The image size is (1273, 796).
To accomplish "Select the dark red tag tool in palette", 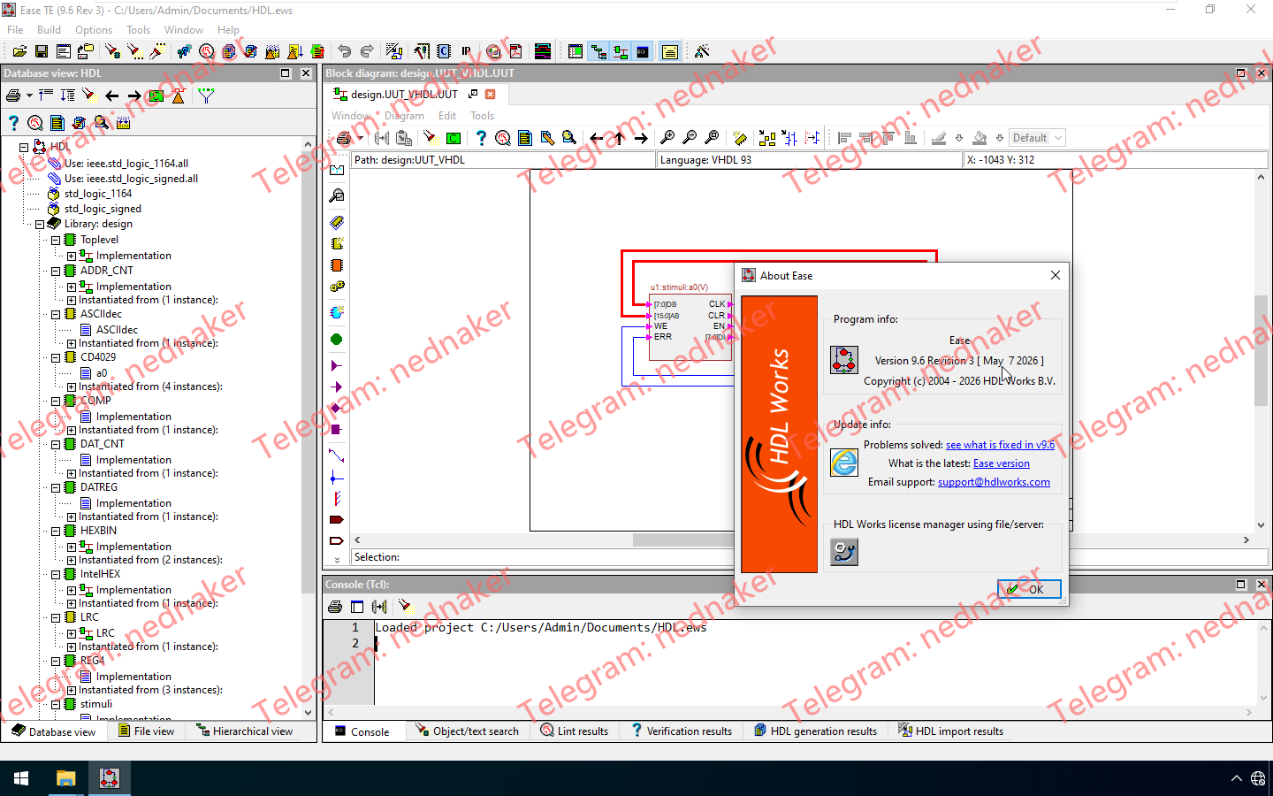I will click(337, 520).
